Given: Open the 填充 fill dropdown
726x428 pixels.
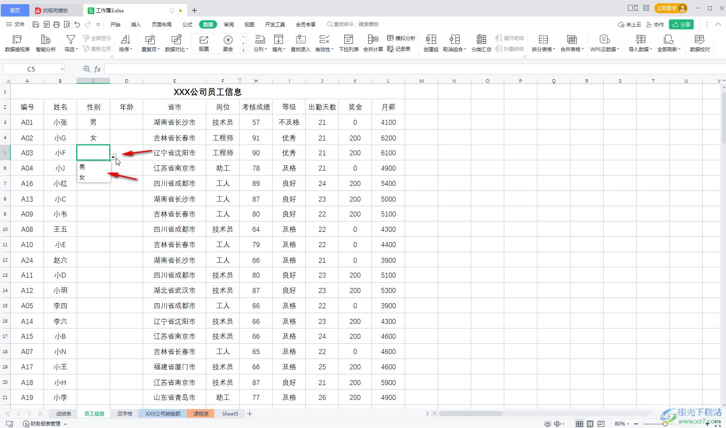Looking at the screenshot, I should click(x=279, y=43).
